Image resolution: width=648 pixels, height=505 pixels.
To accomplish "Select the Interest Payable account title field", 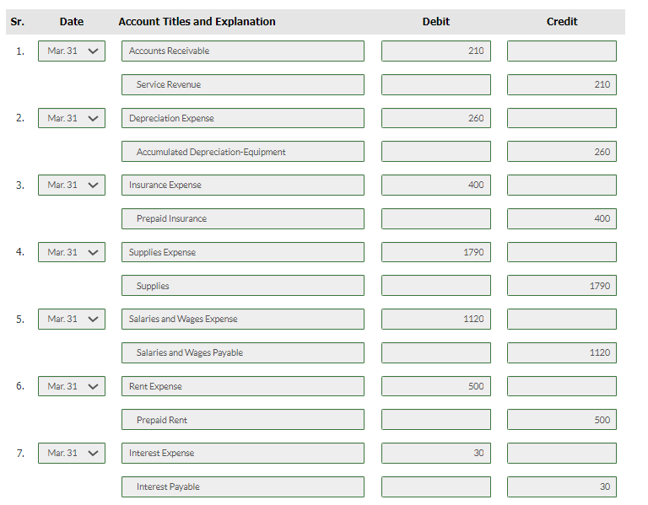I will coord(243,486).
